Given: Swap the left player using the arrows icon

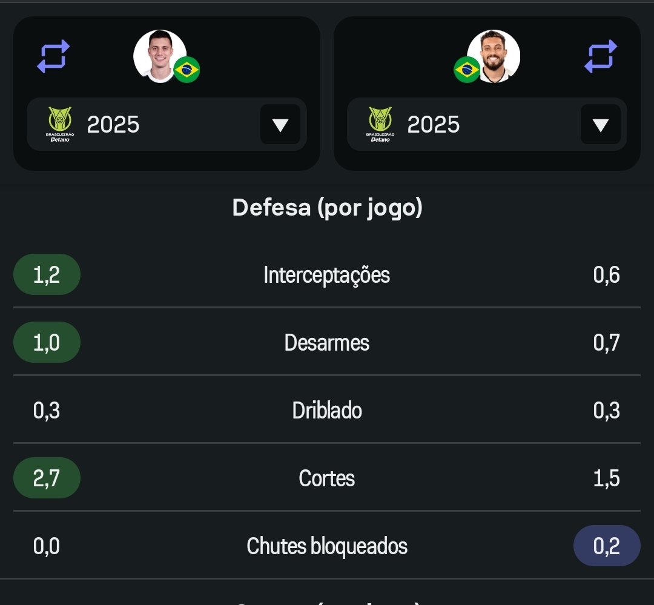Looking at the screenshot, I should coord(53,56).
